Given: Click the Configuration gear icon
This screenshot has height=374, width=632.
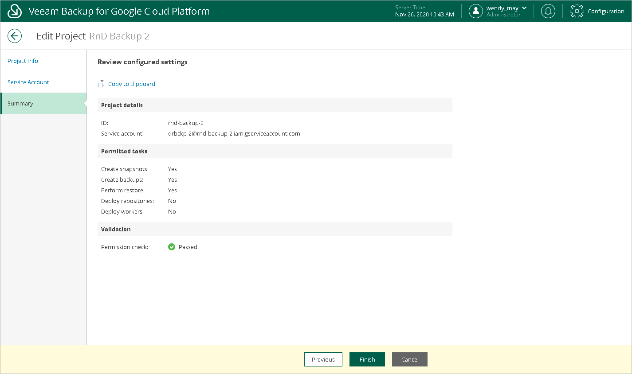Looking at the screenshot, I should click(577, 11).
